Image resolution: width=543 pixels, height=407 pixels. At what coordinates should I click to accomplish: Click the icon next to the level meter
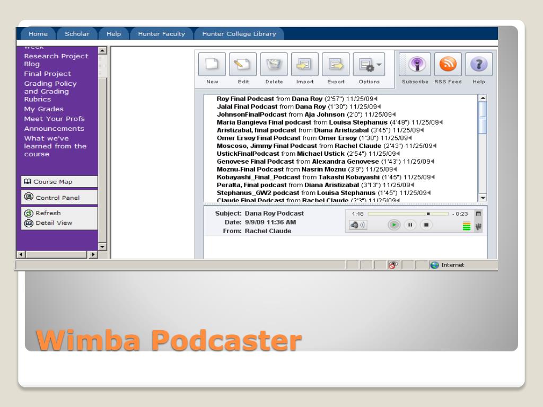click(478, 227)
